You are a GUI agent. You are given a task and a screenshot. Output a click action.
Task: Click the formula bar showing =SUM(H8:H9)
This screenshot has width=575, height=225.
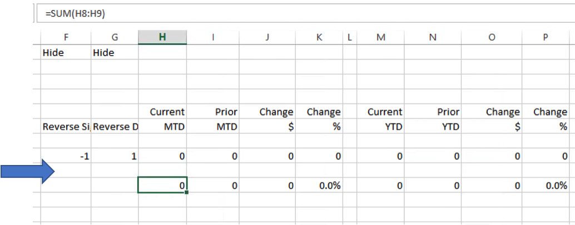[305, 13]
